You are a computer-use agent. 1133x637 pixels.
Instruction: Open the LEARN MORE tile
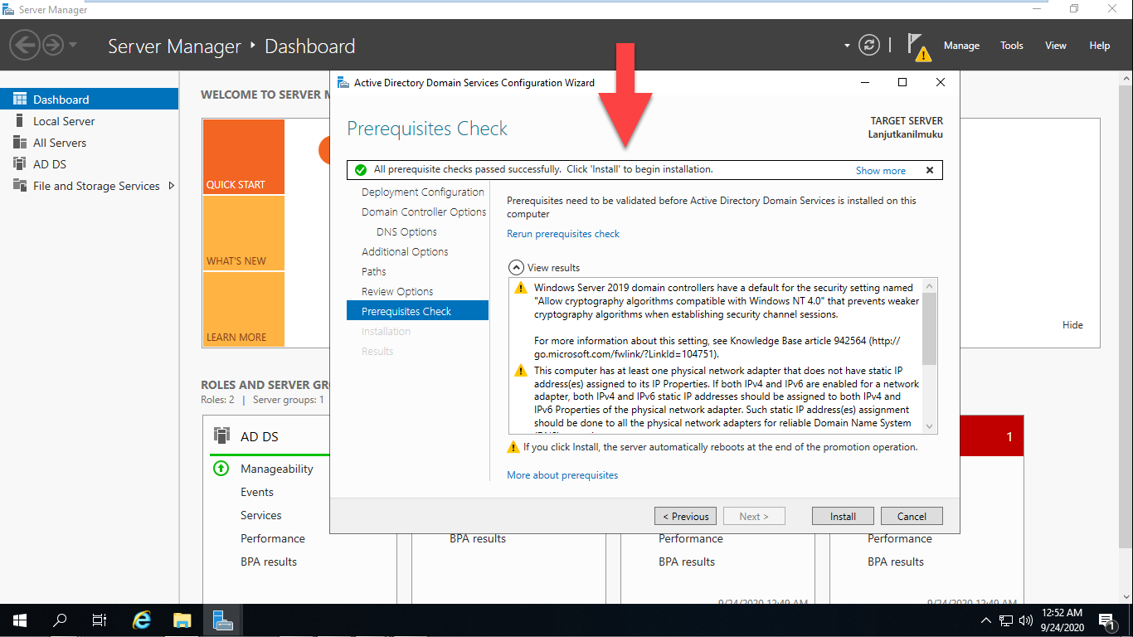pos(243,309)
